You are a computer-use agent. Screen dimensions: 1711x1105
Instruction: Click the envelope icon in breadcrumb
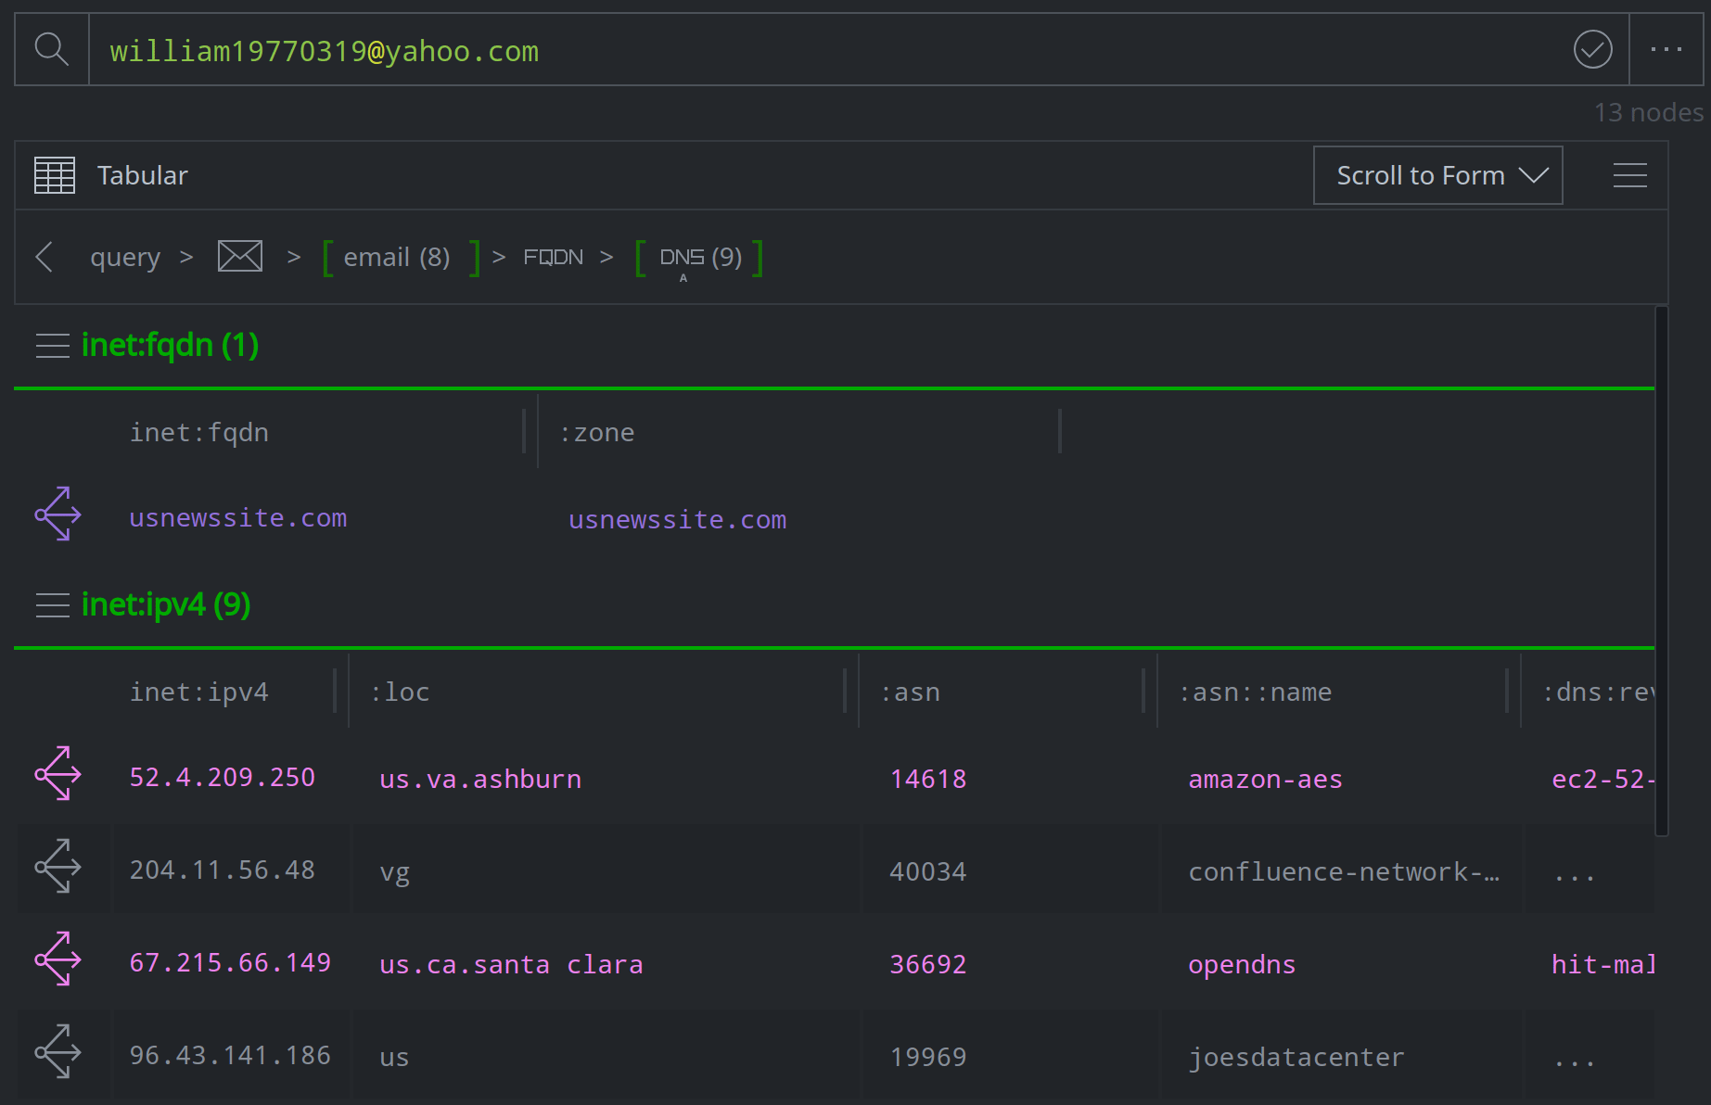(239, 256)
